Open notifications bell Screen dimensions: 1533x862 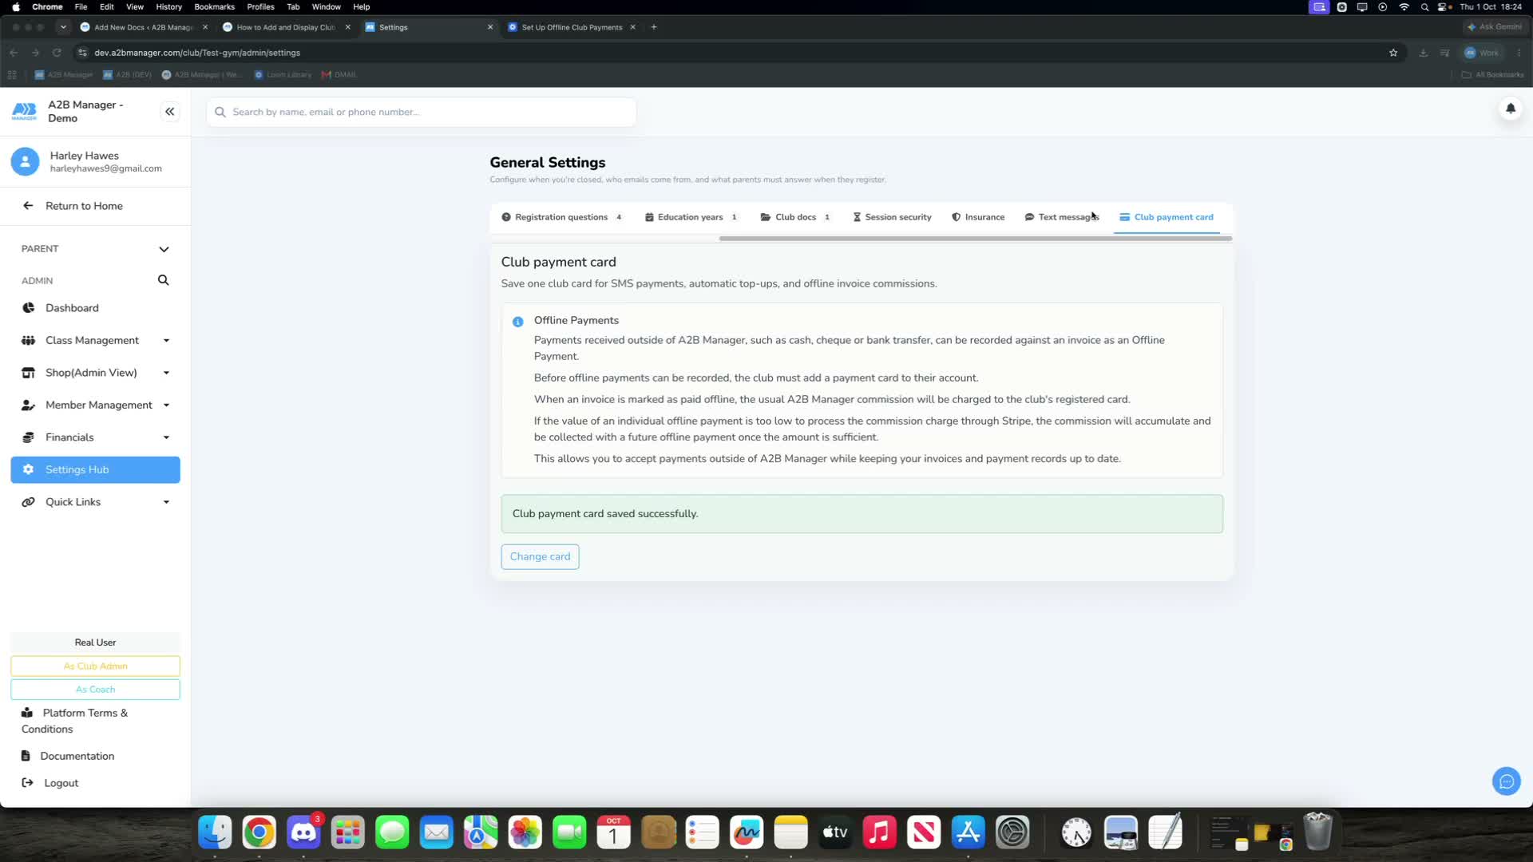pos(1510,109)
